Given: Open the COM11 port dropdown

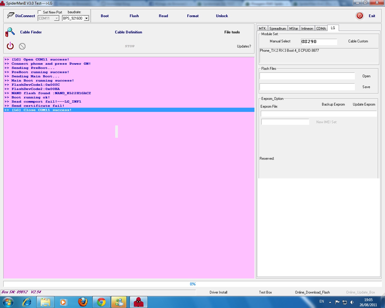Looking at the screenshot, I should 57,18.
